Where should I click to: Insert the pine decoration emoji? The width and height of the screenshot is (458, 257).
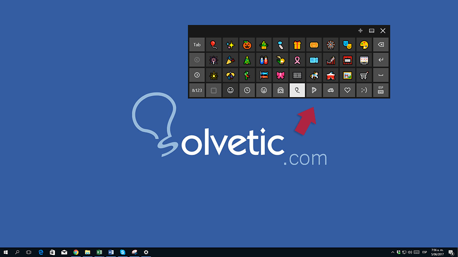point(264,45)
